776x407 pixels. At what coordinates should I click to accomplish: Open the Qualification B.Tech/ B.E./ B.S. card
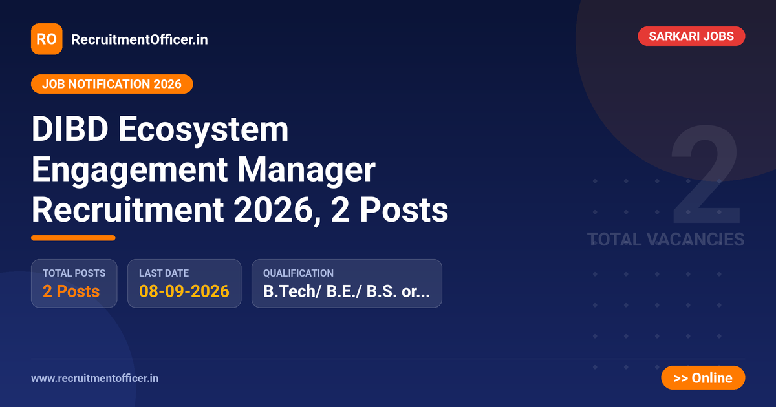click(x=347, y=284)
